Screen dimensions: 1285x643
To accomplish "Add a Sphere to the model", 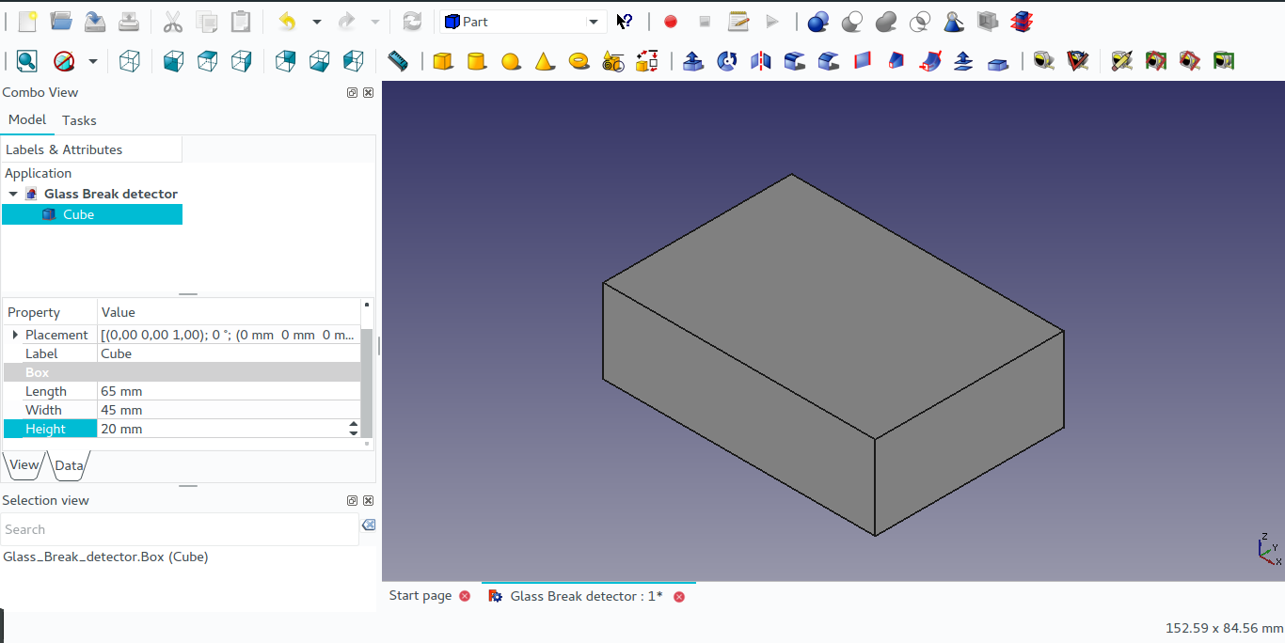I will (x=511, y=60).
